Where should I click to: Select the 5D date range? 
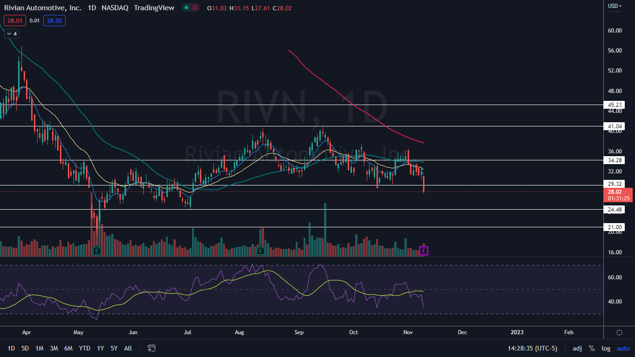(25, 348)
